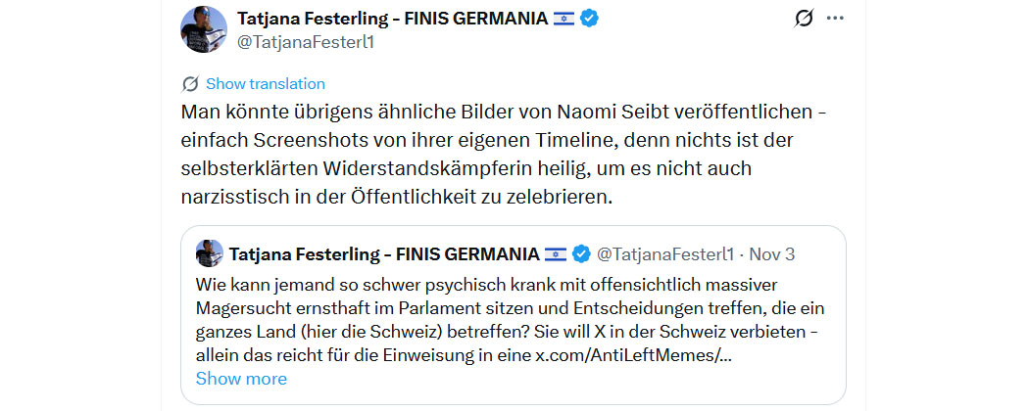The height and width of the screenshot is (411, 1029).
Task: Click the verified badge in quoted tweet
Action: 581,254
